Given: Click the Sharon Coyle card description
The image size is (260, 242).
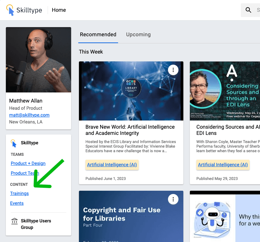Looking at the screenshot, I should [228, 146].
